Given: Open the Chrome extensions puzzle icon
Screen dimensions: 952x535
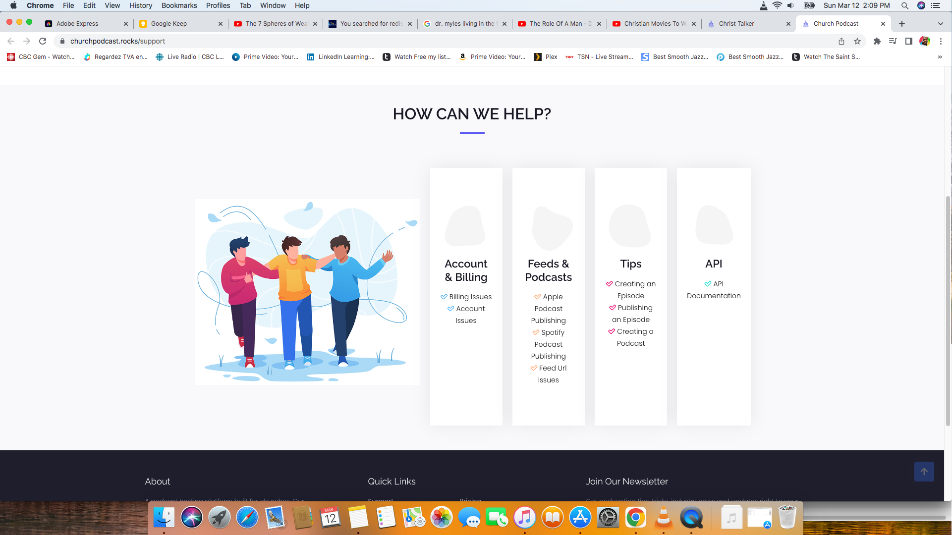Looking at the screenshot, I should [x=877, y=41].
